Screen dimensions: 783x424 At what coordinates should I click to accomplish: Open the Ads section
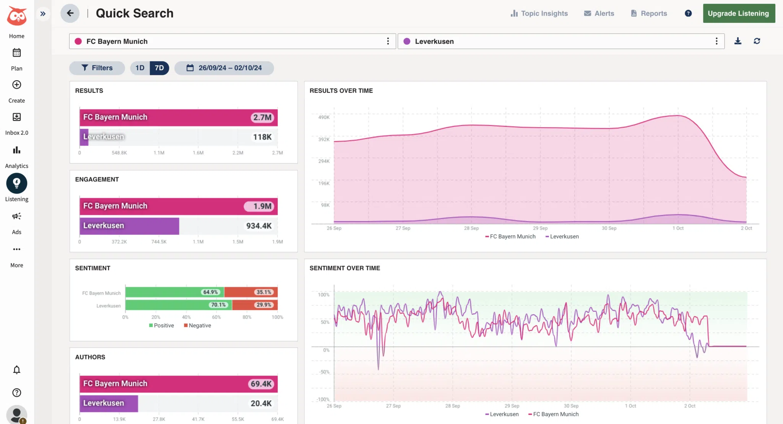(16, 216)
